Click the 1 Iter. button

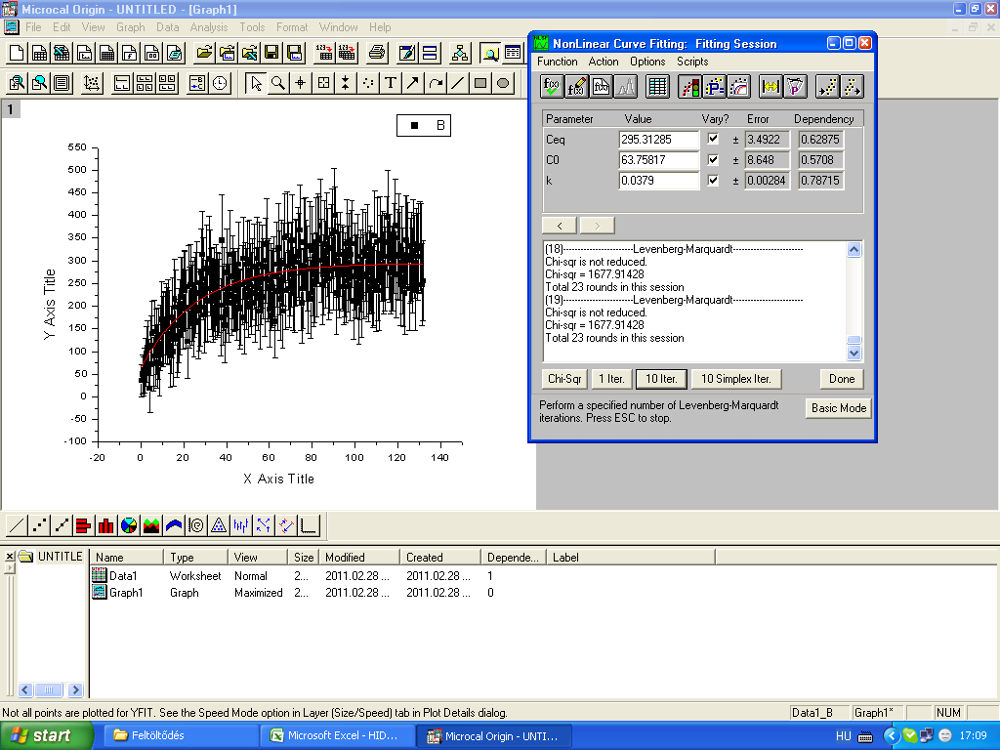611,379
